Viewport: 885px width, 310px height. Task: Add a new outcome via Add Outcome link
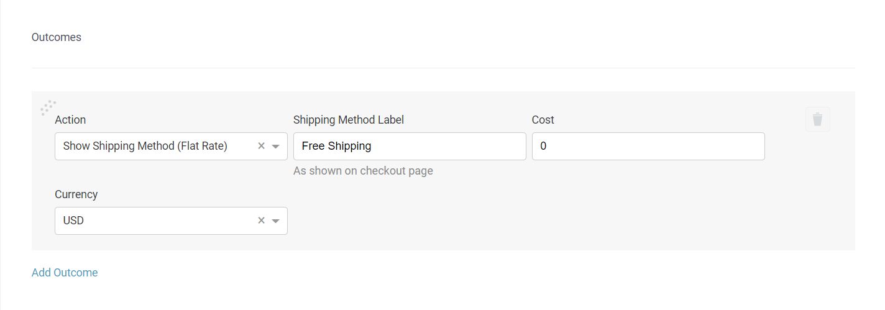(x=65, y=273)
